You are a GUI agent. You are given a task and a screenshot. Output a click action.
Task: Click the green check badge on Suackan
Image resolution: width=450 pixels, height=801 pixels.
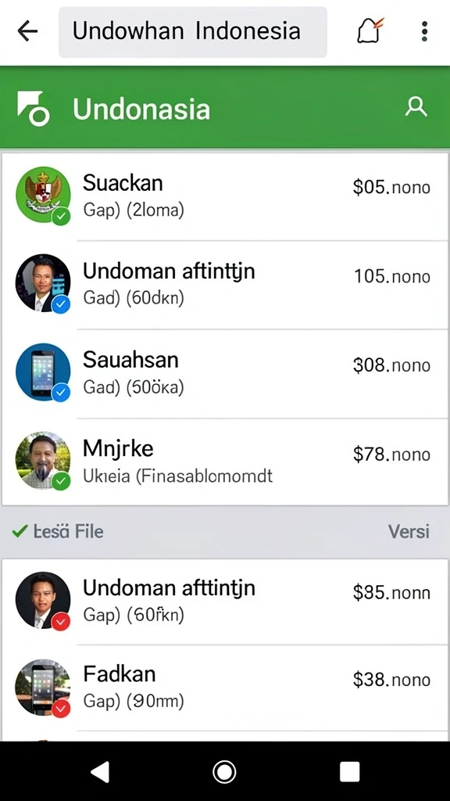click(x=61, y=216)
